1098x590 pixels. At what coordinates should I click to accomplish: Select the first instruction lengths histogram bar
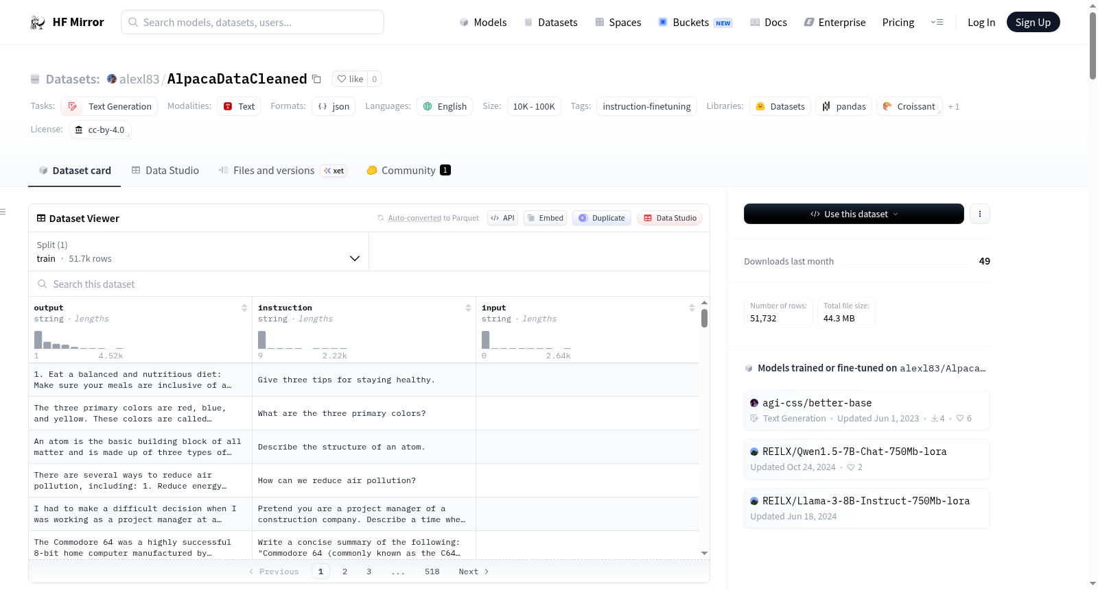pos(261,340)
